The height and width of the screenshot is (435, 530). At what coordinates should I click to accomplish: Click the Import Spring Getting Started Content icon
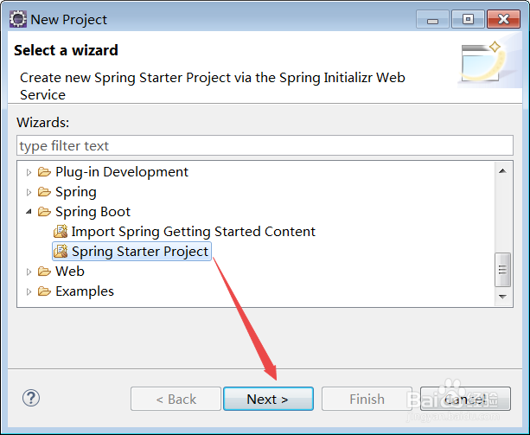click(61, 232)
